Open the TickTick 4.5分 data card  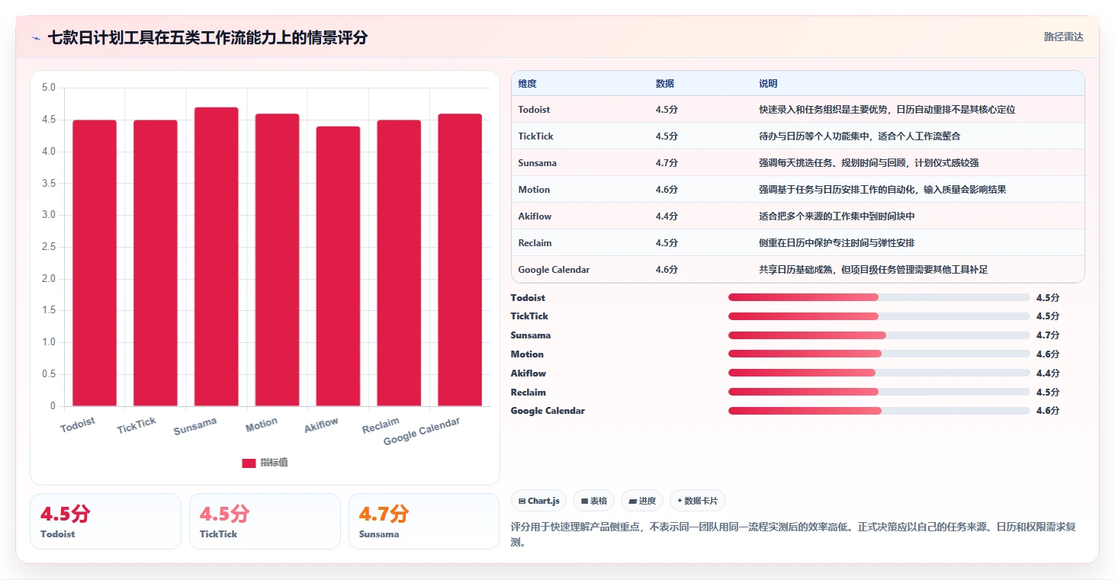(265, 521)
